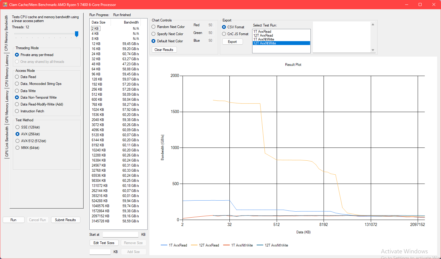Click the Export button
The image size is (441, 259).
coord(232,42)
